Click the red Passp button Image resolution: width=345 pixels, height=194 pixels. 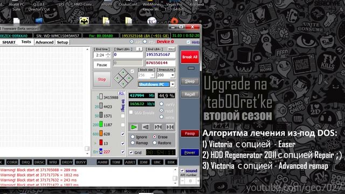coord(190,133)
